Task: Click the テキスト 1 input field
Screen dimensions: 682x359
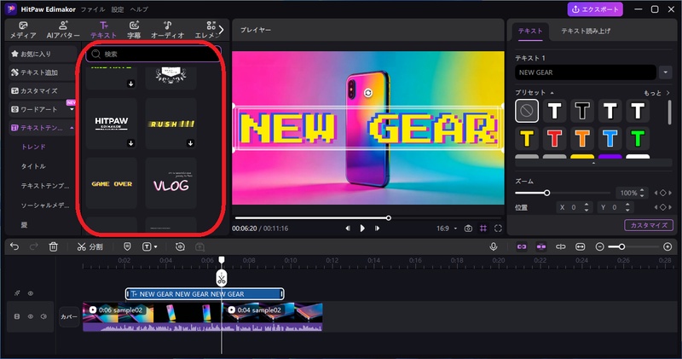Action: tap(586, 72)
